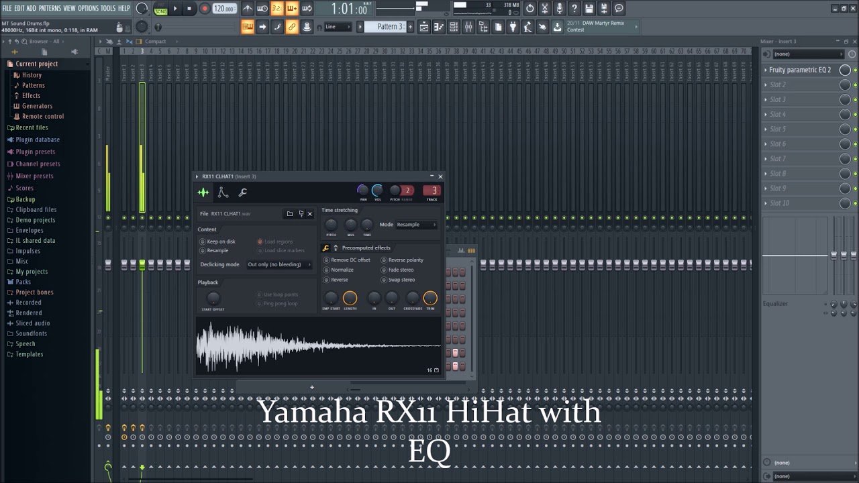Click the question mark help icon
Viewport: 859px width, 483px height.
coord(574,9)
